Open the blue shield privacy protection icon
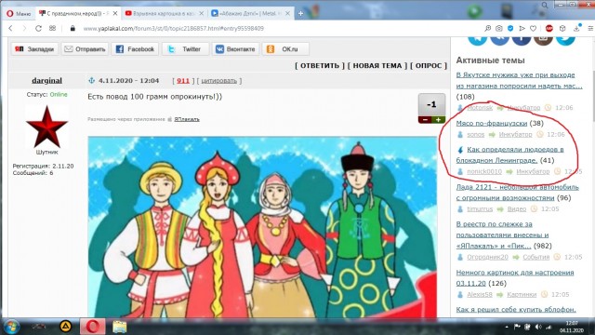Viewport: 595px width, 335px height. point(510,28)
